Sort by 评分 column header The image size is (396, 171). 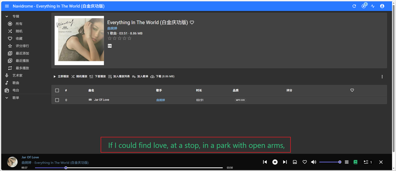pos(289,90)
